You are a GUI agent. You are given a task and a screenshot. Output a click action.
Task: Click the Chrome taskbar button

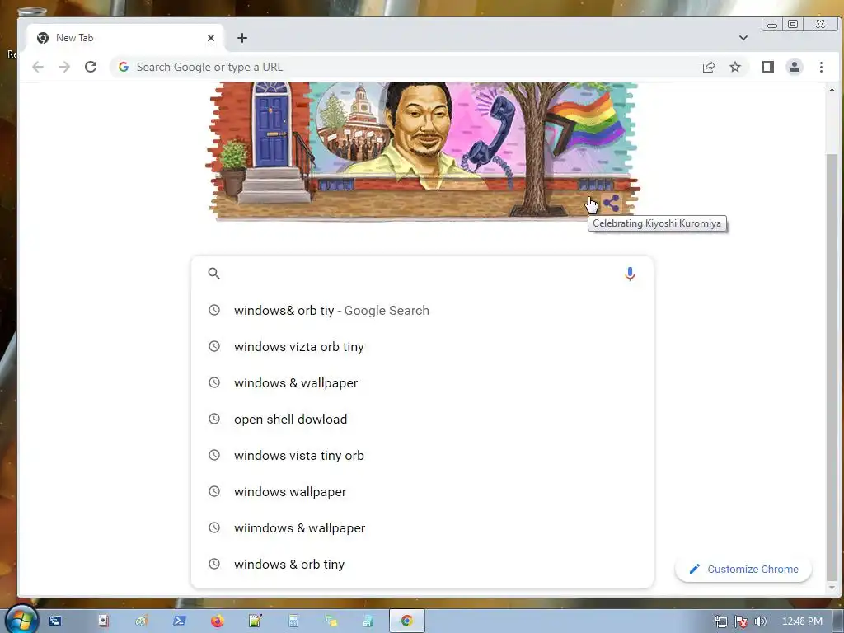(x=407, y=621)
